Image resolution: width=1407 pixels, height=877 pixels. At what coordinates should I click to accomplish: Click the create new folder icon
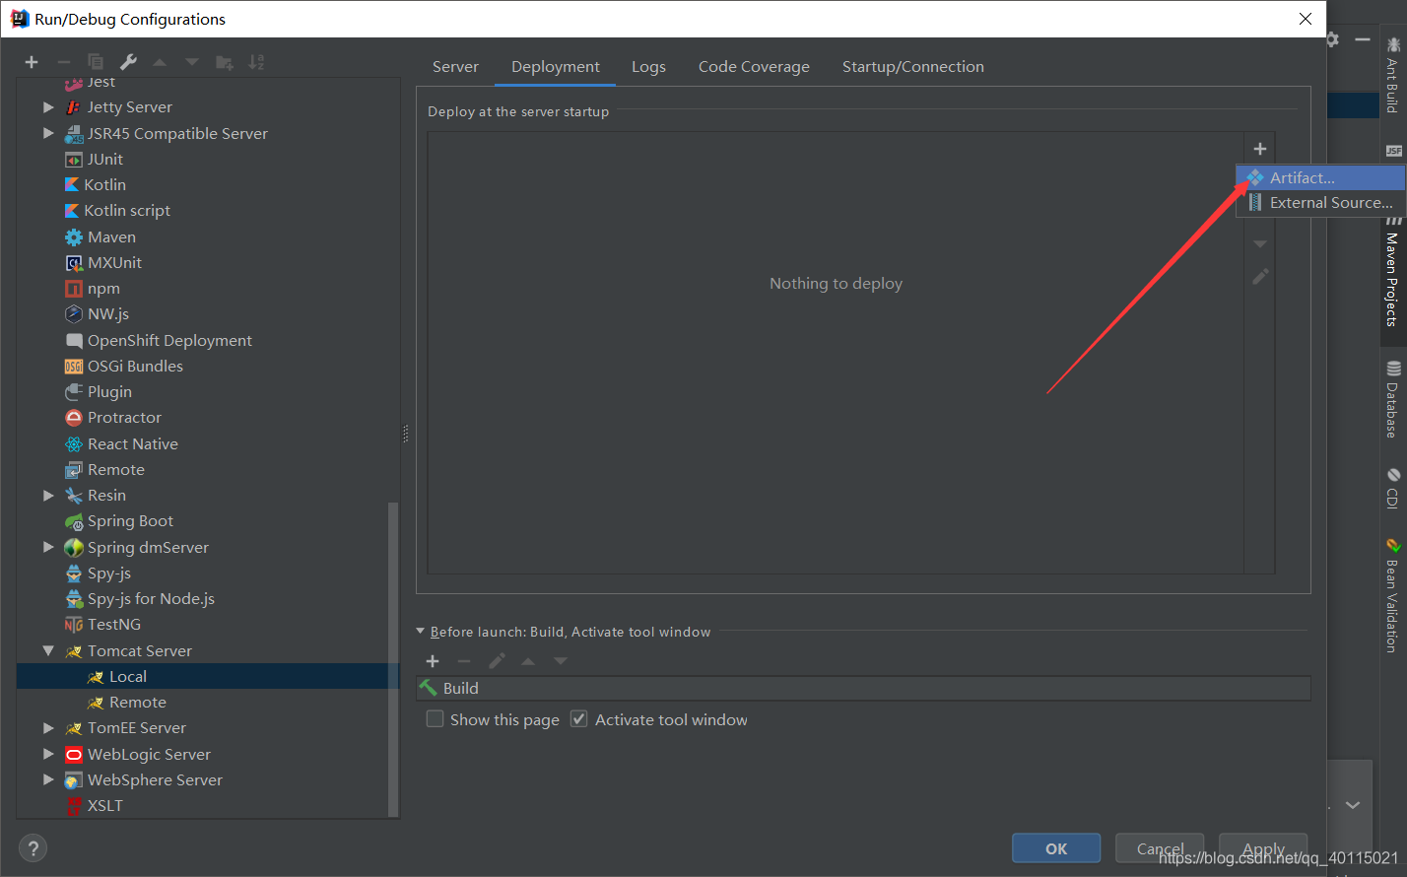point(225,62)
